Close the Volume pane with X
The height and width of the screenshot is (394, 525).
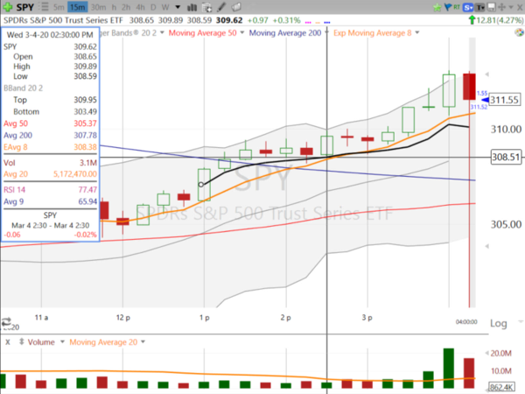pyautogui.click(x=7, y=342)
